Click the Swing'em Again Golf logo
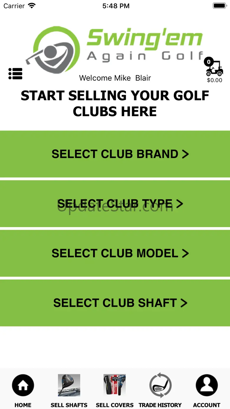The width and height of the screenshot is (230, 409). coord(115,47)
